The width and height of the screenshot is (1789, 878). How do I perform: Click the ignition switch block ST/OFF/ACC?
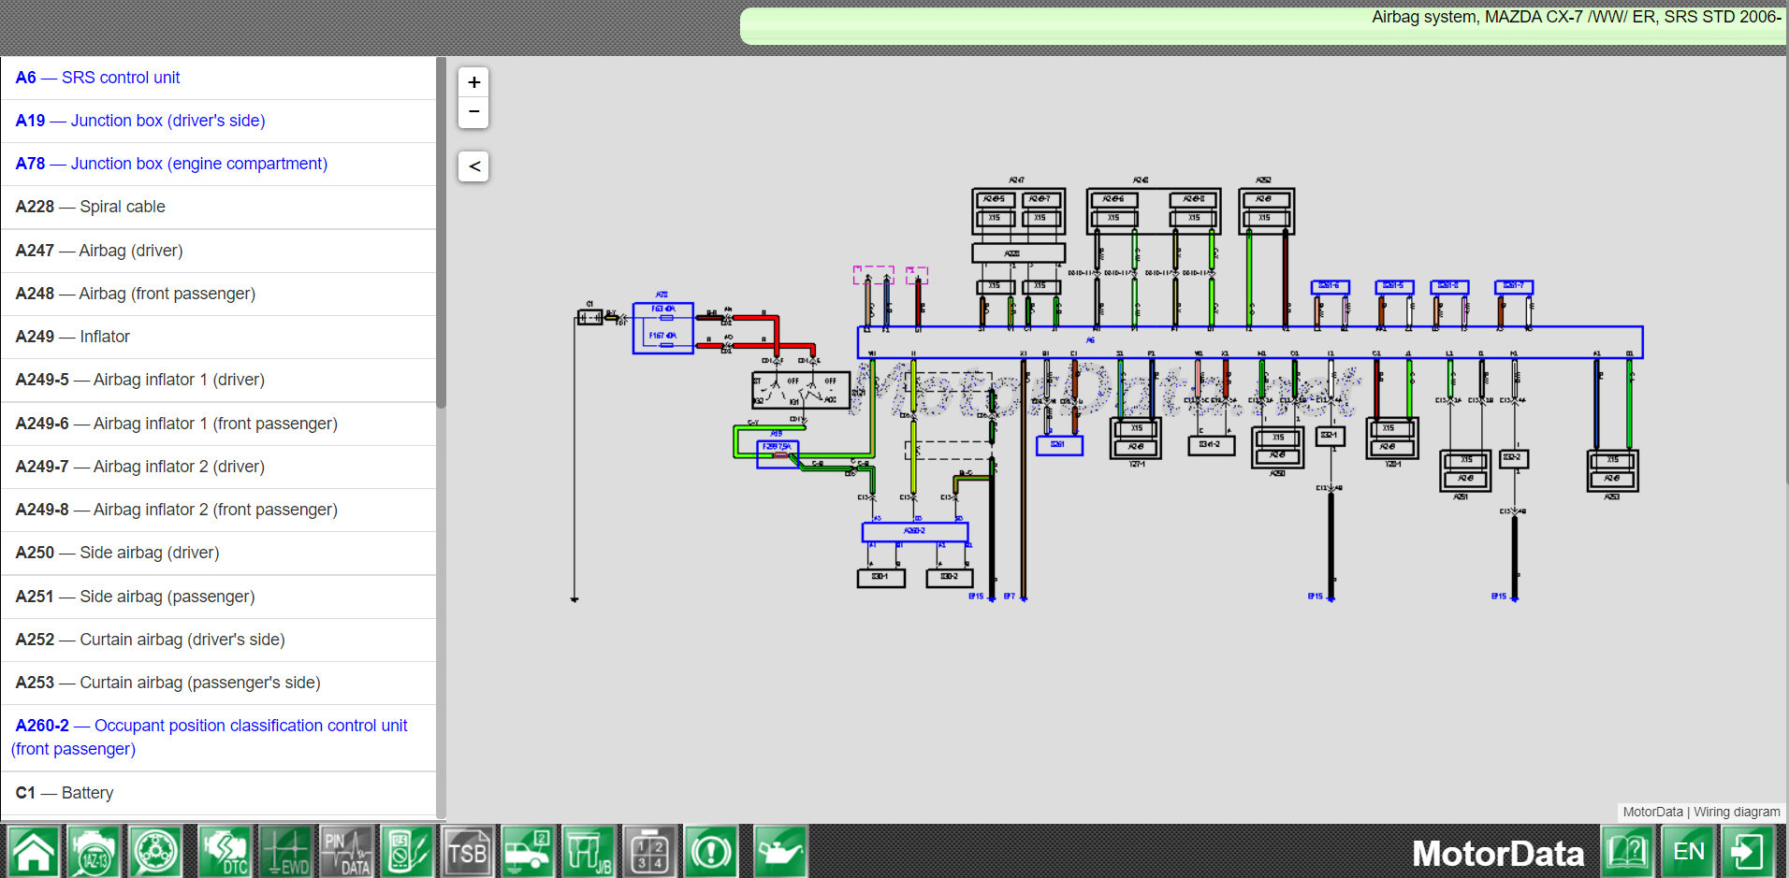point(800,390)
